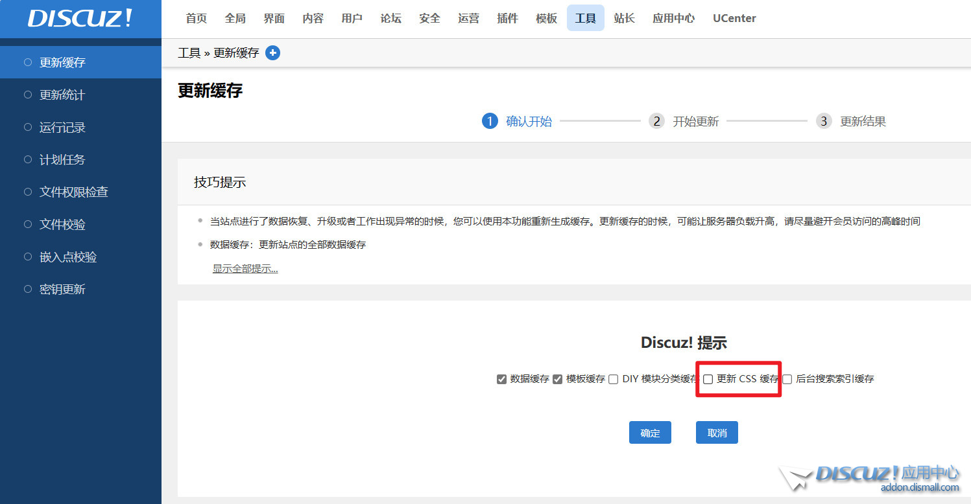Viewport: 971px width, 504px height.
Task: Click step 1 确认开始 indicator
Action: pyautogui.click(x=517, y=121)
